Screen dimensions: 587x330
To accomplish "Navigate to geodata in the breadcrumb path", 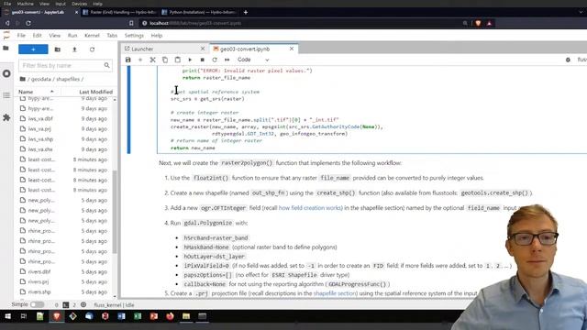I will tap(40, 80).
